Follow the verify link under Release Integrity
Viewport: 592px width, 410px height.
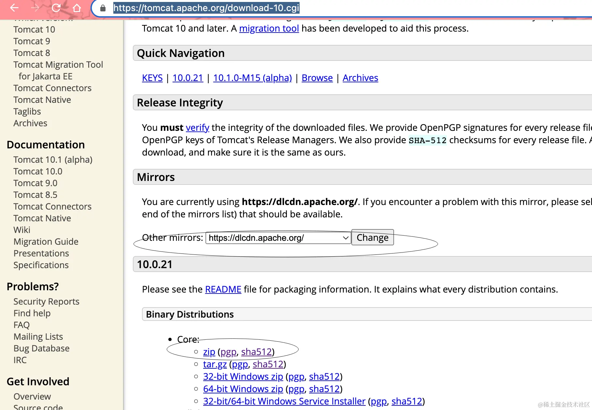pos(197,128)
